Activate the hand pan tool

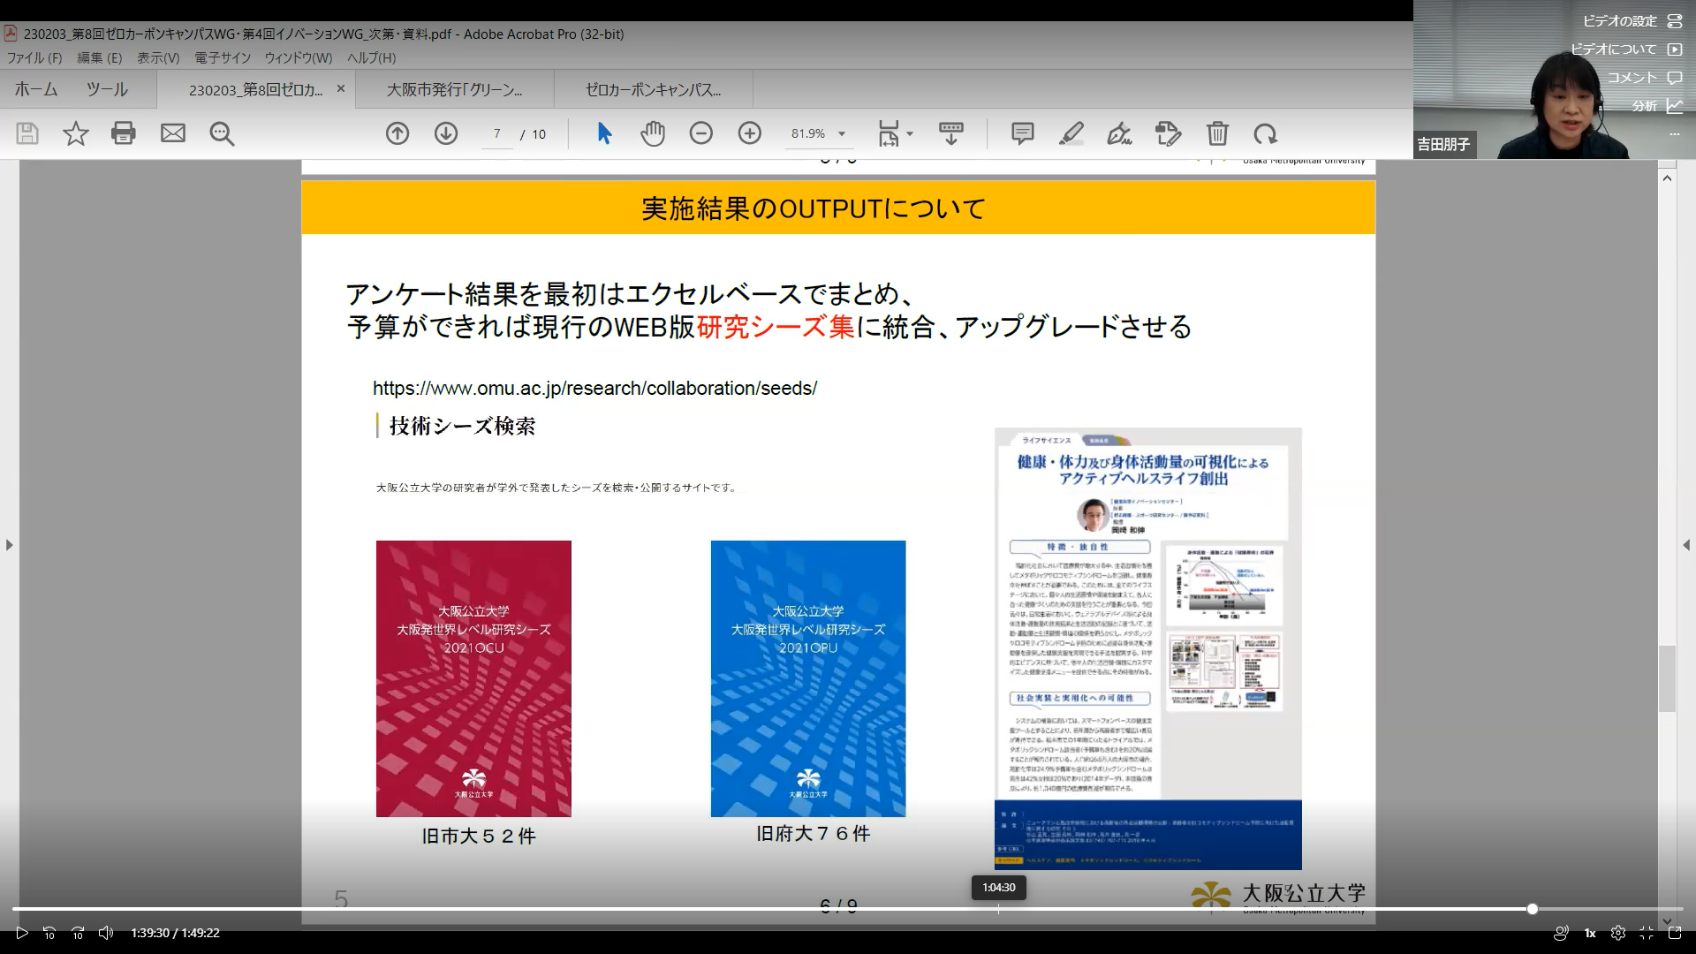653,133
